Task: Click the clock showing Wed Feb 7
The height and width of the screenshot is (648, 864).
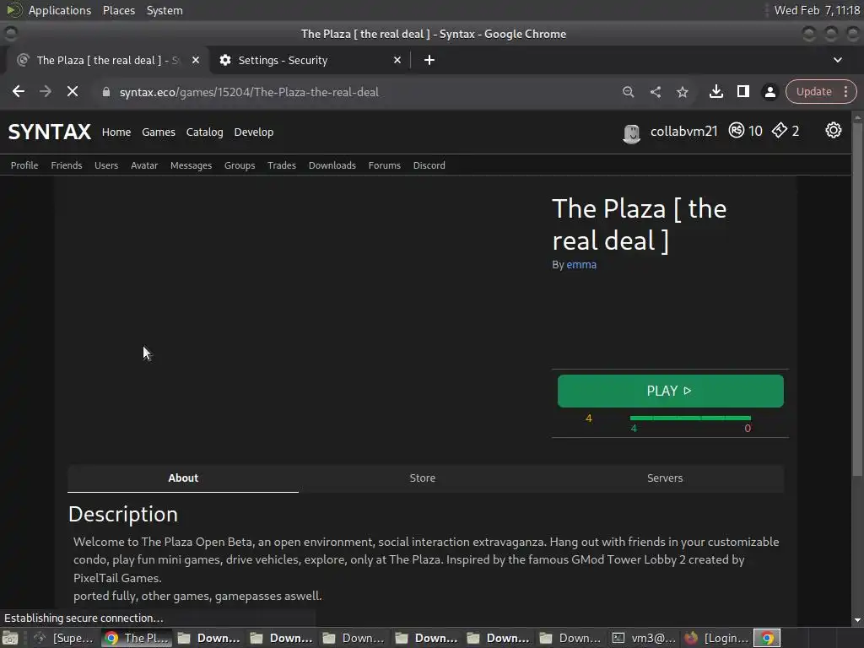Action: pos(817,10)
